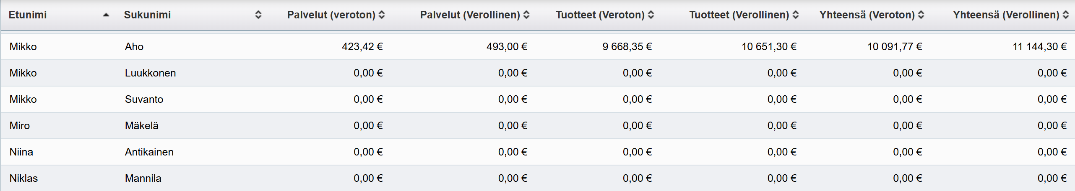Sort by Palvelut (Verollinen) arrows icon
The height and width of the screenshot is (191, 1075).
[526, 15]
